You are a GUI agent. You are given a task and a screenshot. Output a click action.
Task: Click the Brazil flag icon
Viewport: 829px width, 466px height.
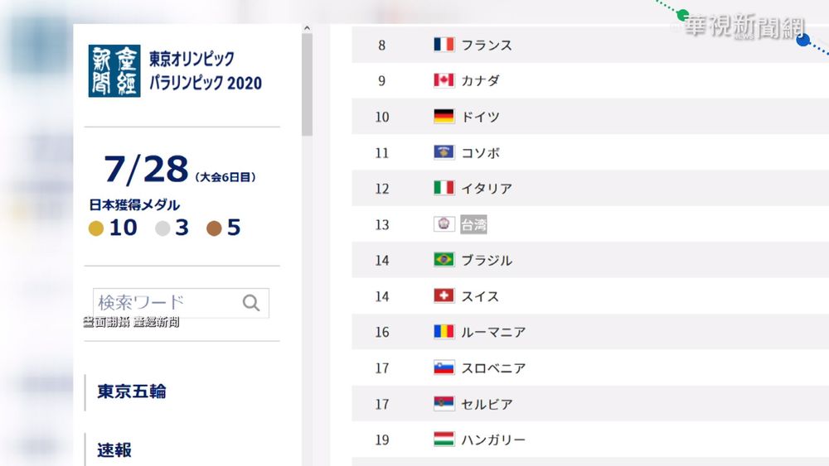444,260
